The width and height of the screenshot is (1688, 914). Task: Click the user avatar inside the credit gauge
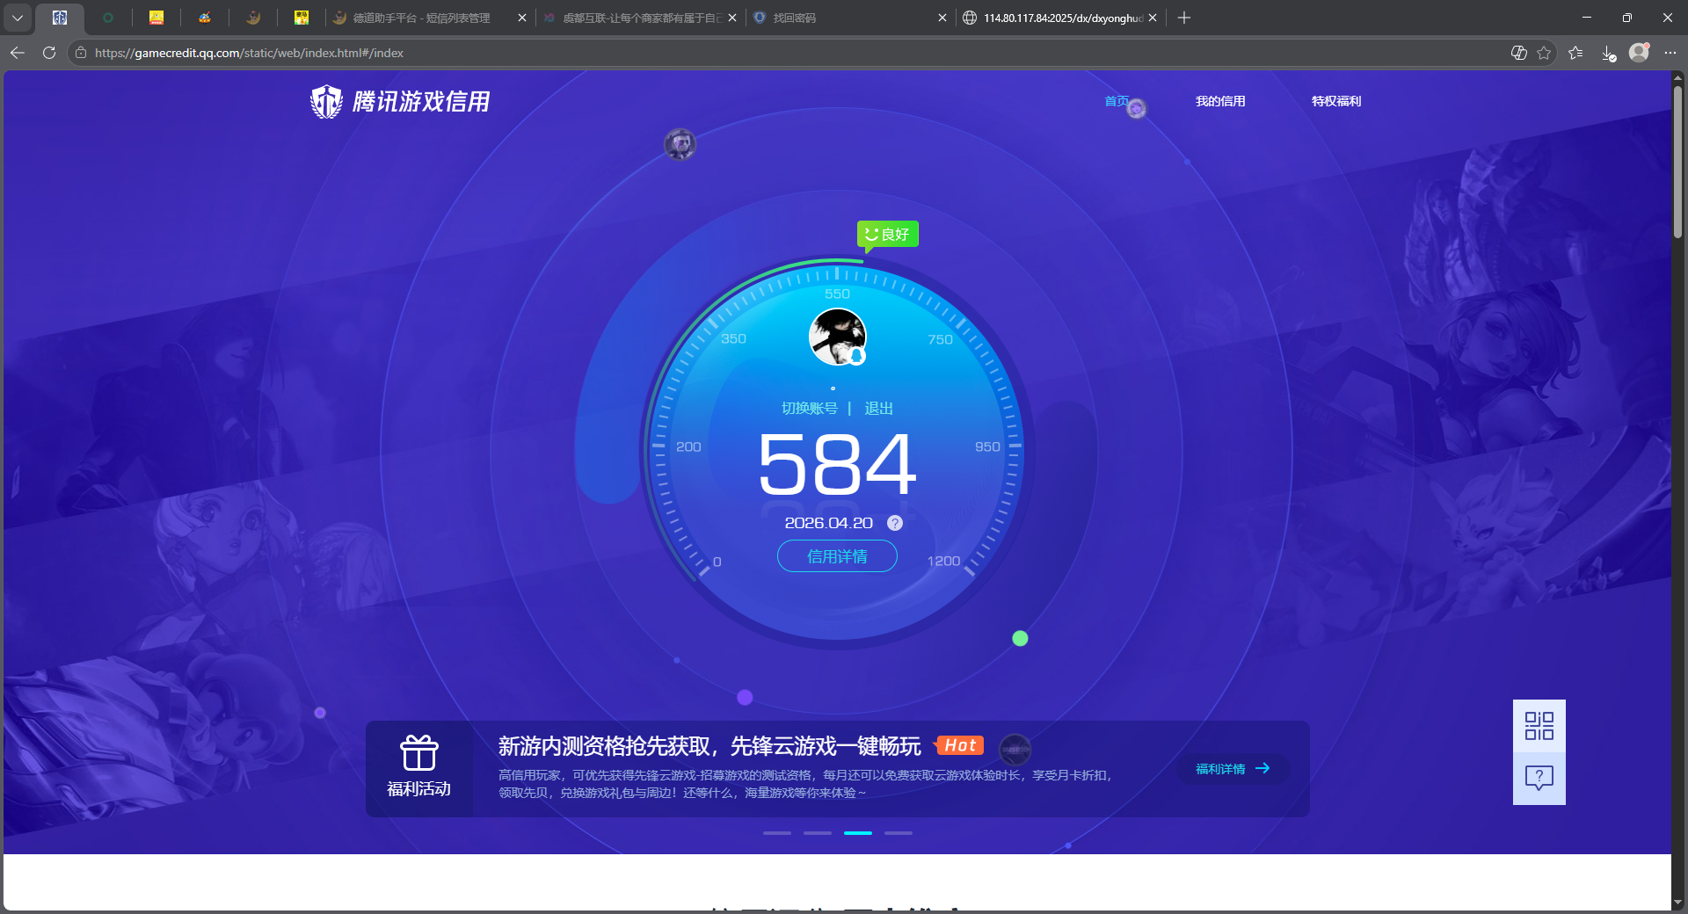[836, 337]
